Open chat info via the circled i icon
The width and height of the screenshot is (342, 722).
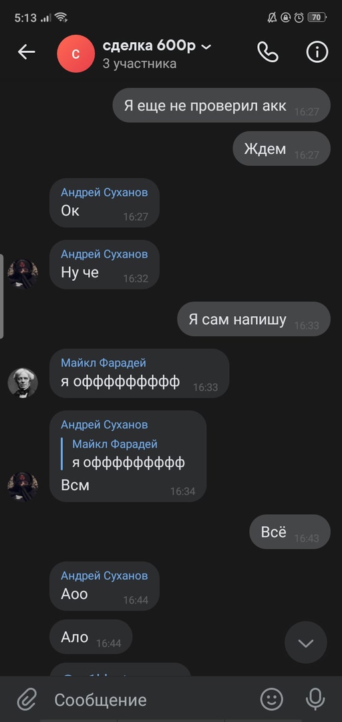317,52
